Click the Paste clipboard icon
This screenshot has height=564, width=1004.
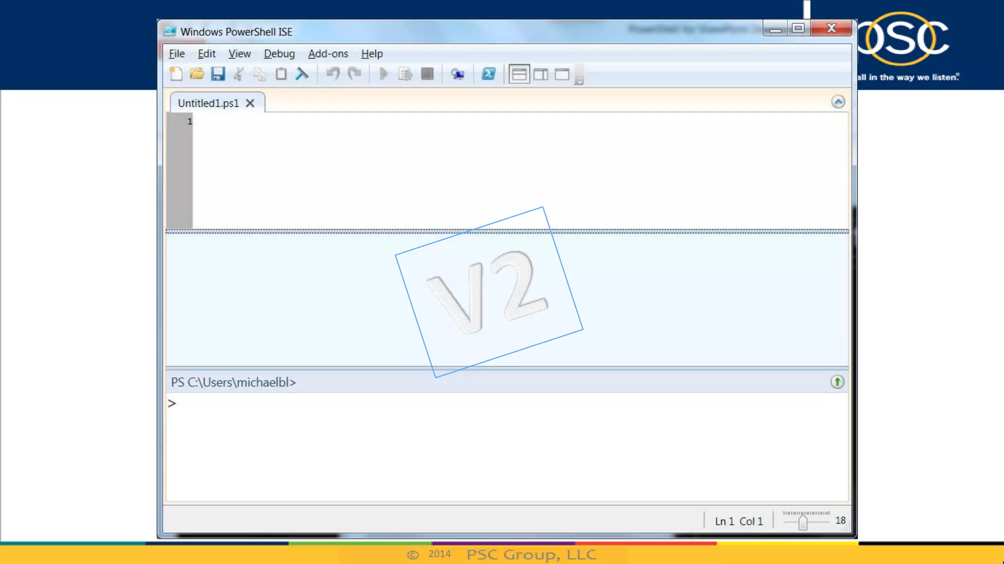tap(281, 74)
